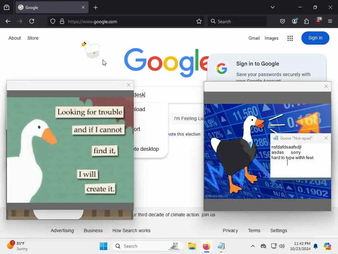This screenshot has height=254, width=338.
Task: Go back using the back arrow
Action: tap(8, 21)
